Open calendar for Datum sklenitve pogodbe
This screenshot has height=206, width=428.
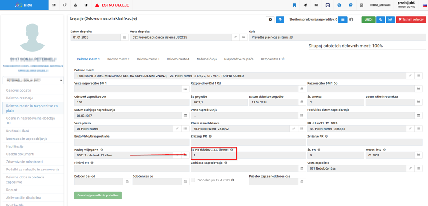coord(302,102)
